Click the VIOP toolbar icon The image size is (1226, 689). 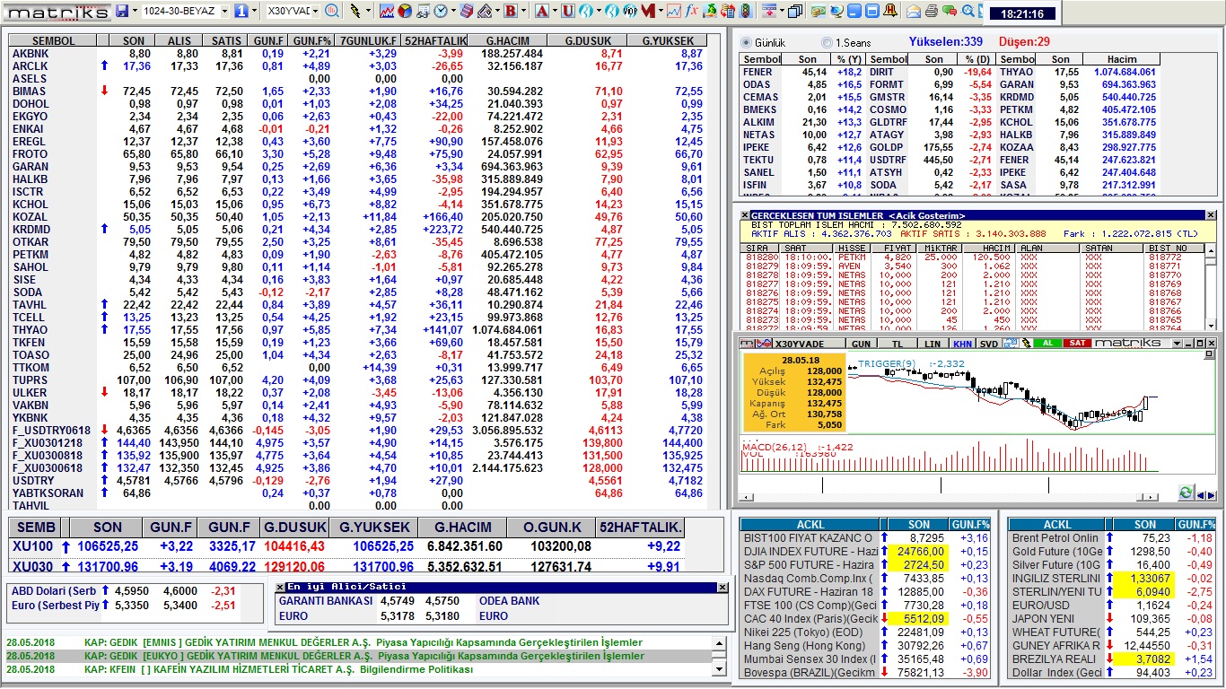click(630, 11)
